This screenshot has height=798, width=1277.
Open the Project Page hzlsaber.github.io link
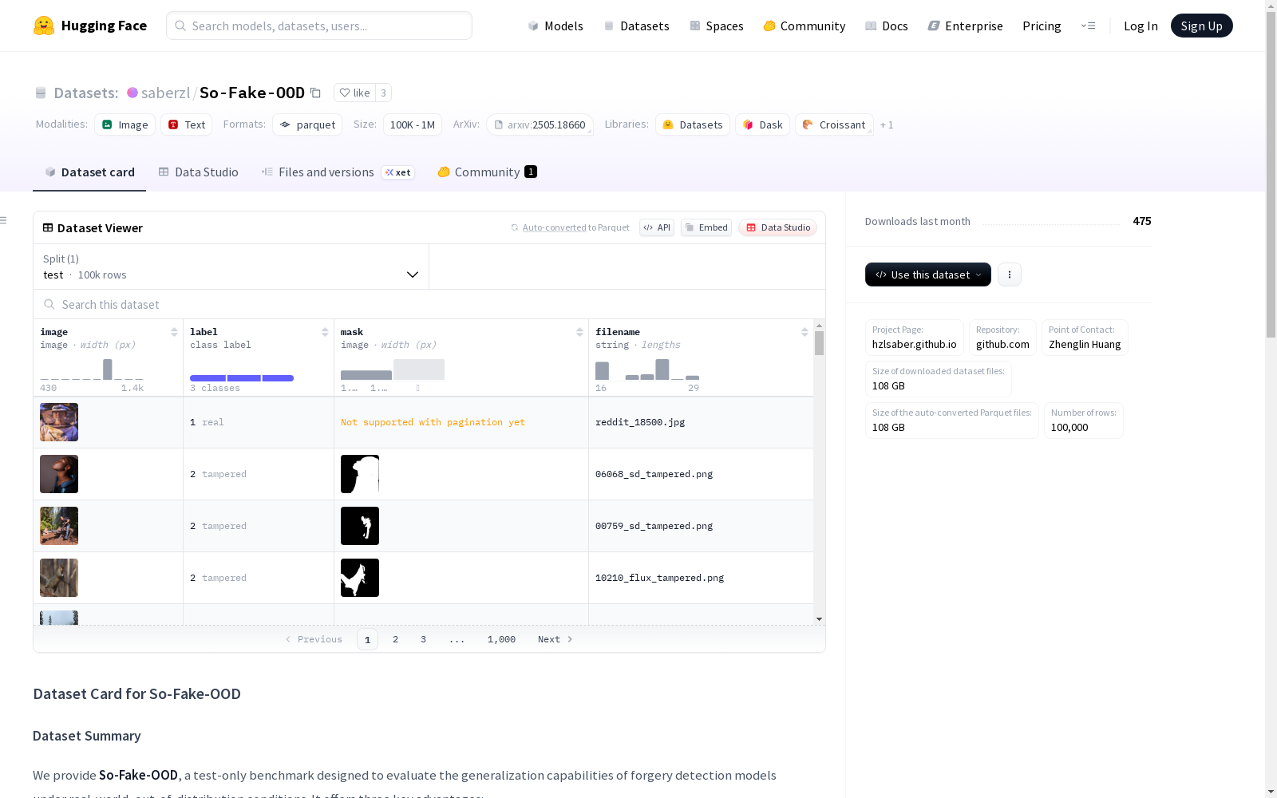pyautogui.click(x=915, y=338)
